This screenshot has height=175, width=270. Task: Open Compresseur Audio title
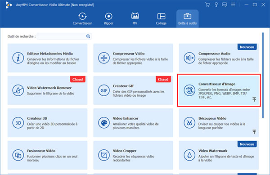[214, 54]
